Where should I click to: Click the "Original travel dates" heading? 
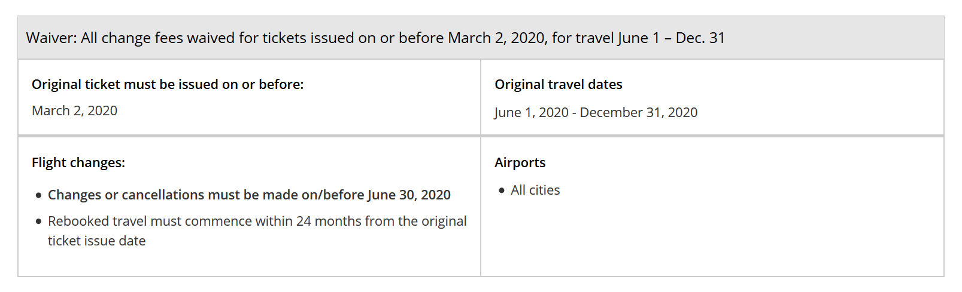558,85
